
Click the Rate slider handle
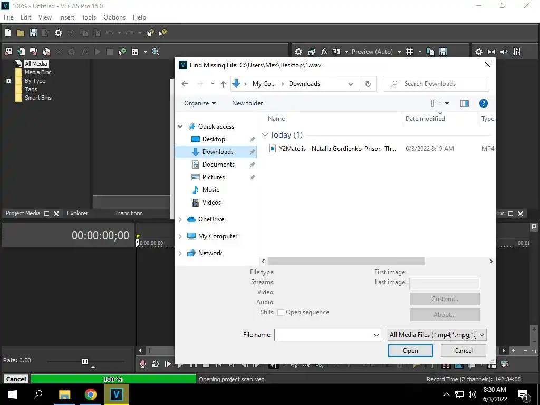[x=85, y=361]
